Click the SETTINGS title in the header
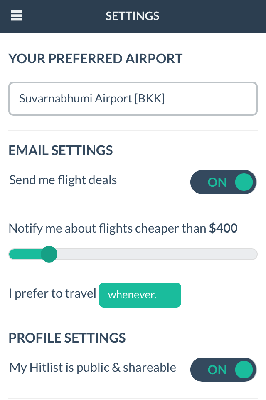Image resolution: width=266 pixels, height=400 pixels. click(x=132, y=16)
